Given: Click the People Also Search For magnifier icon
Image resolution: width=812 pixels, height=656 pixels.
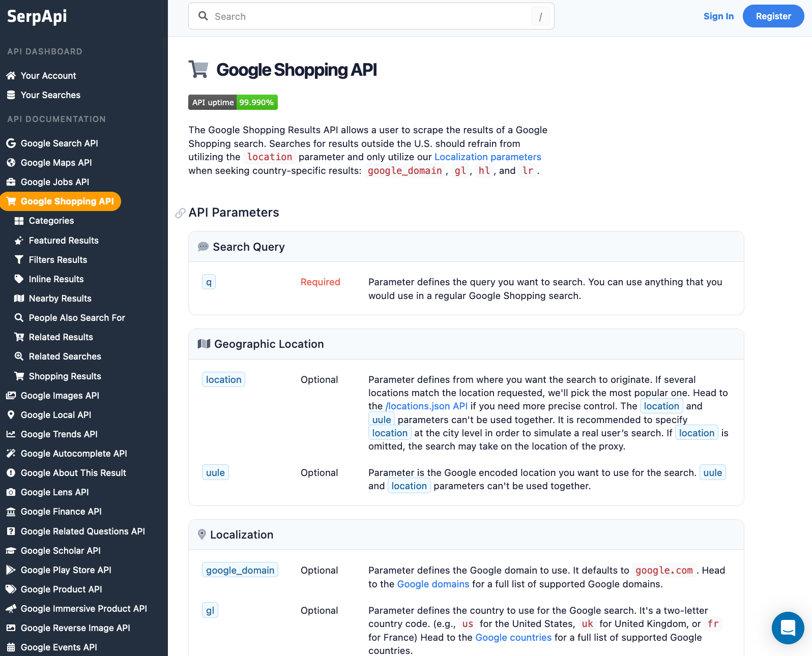Looking at the screenshot, I should [x=19, y=318].
